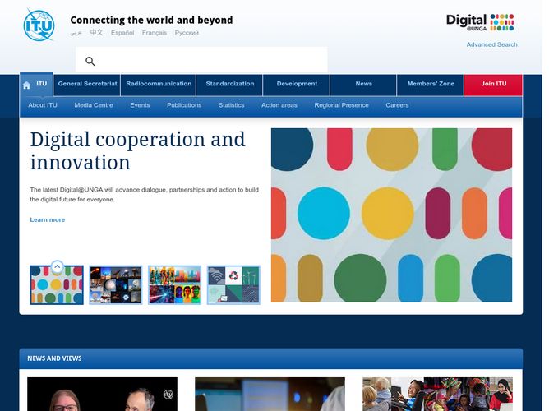This screenshot has width=549, height=411.
Task: Click the home icon in ITU tab
Action: coord(26,85)
